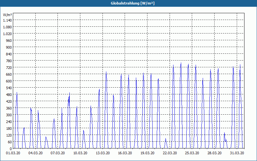
Task: Click the 300 y-axis label
Action: point(9,115)
